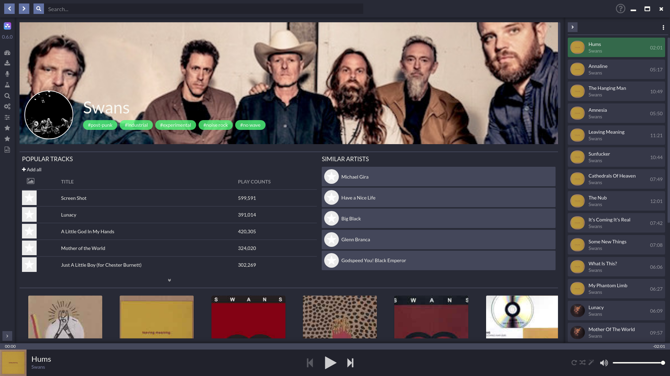Select the #post-punk tag

click(x=100, y=125)
